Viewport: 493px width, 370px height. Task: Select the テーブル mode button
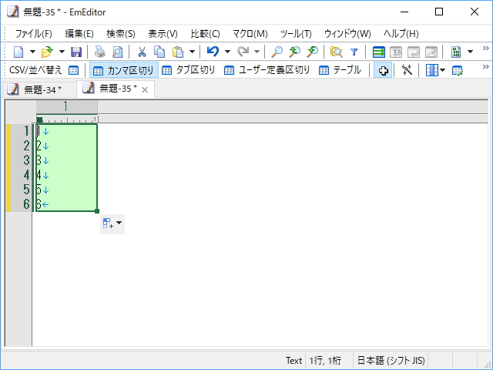pos(340,70)
